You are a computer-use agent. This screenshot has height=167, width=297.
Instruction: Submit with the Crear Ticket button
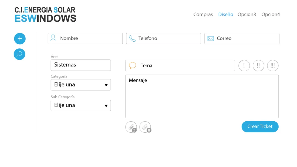coord(260,127)
